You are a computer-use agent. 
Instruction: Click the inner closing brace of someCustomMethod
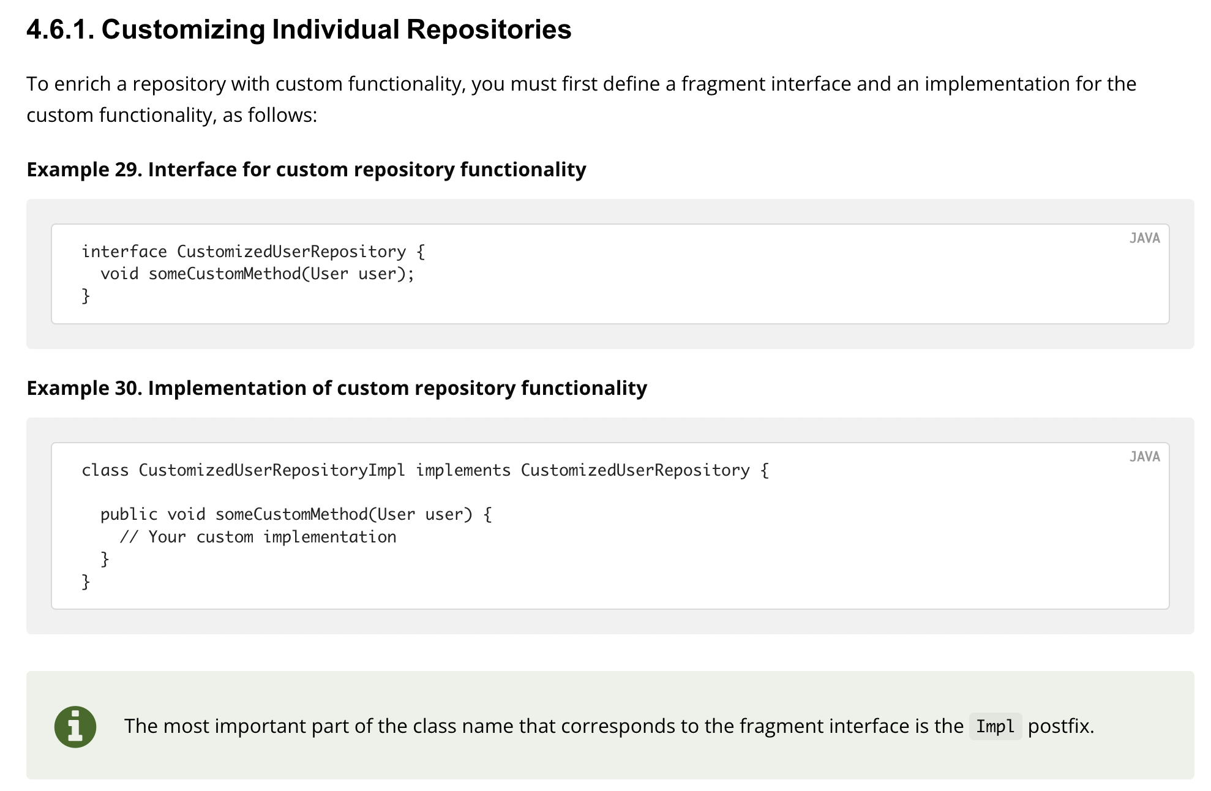105,559
